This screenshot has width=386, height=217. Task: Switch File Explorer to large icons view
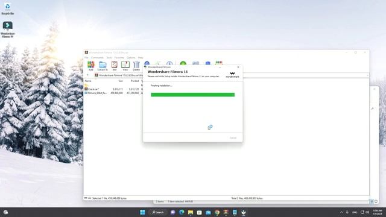[x=376, y=201]
